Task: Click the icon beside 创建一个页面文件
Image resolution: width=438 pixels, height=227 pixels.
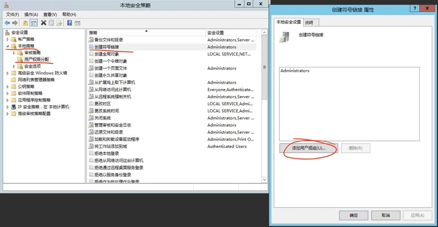Action: (x=91, y=68)
